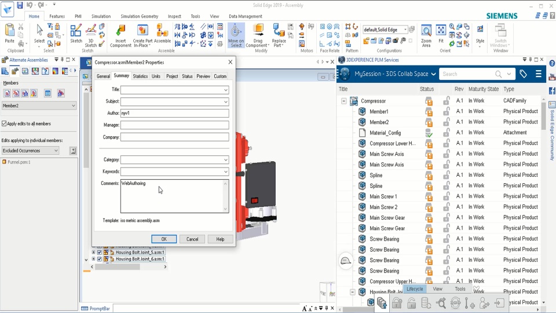Click the unlock icon in Lifecycle toolbar
The height and width of the screenshot is (313, 556).
click(411, 303)
